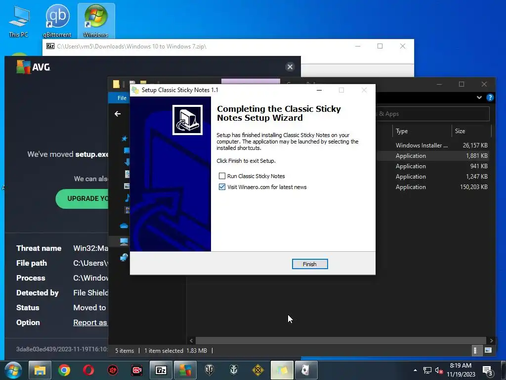This screenshot has width=506, height=380.
Task: Go back using File Explorer back arrow
Action: (118, 114)
